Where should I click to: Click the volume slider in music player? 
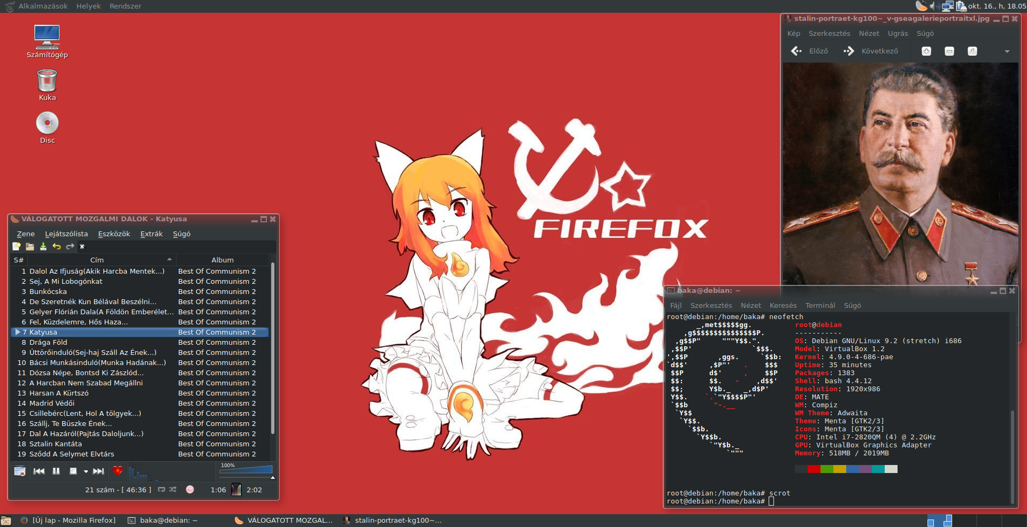[247, 470]
